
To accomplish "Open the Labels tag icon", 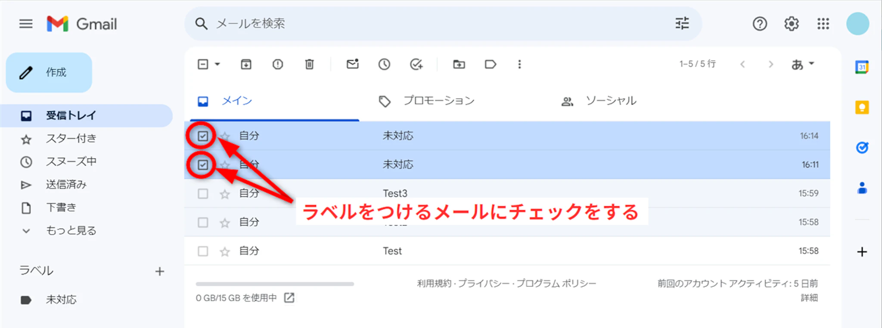I will click(x=490, y=65).
